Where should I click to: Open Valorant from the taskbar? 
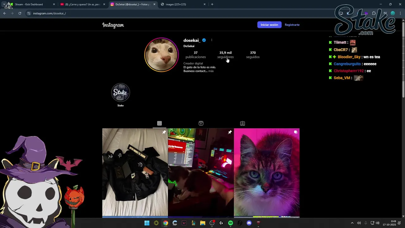pos(184,223)
